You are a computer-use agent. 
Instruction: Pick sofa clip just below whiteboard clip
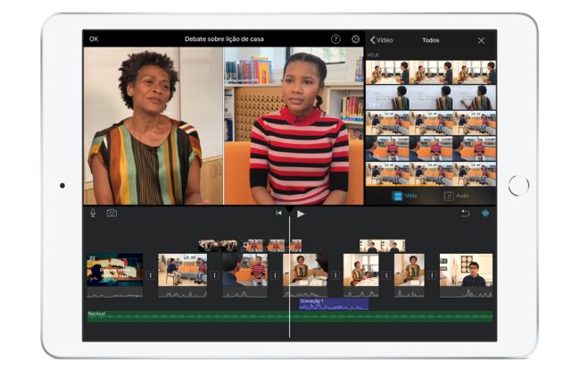[431, 122]
